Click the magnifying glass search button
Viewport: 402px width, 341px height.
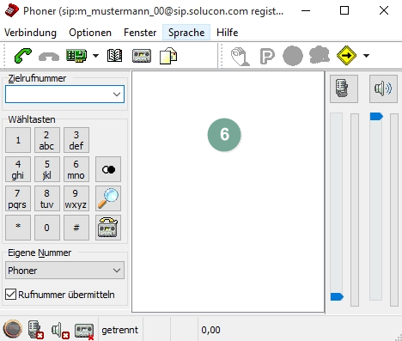(x=108, y=198)
